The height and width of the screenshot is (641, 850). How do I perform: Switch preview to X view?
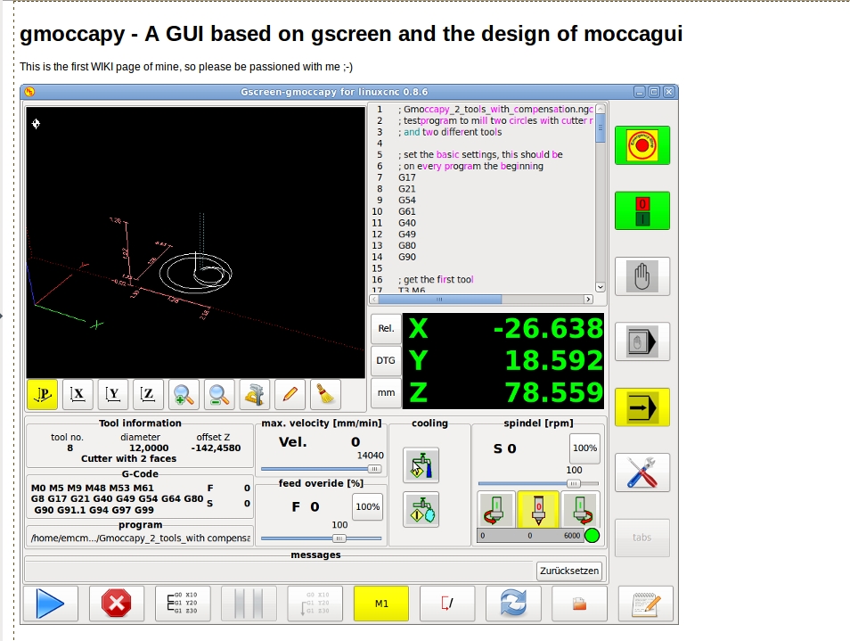tap(78, 394)
